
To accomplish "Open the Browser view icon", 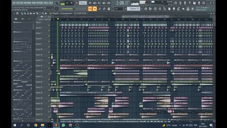I will (165, 9).
